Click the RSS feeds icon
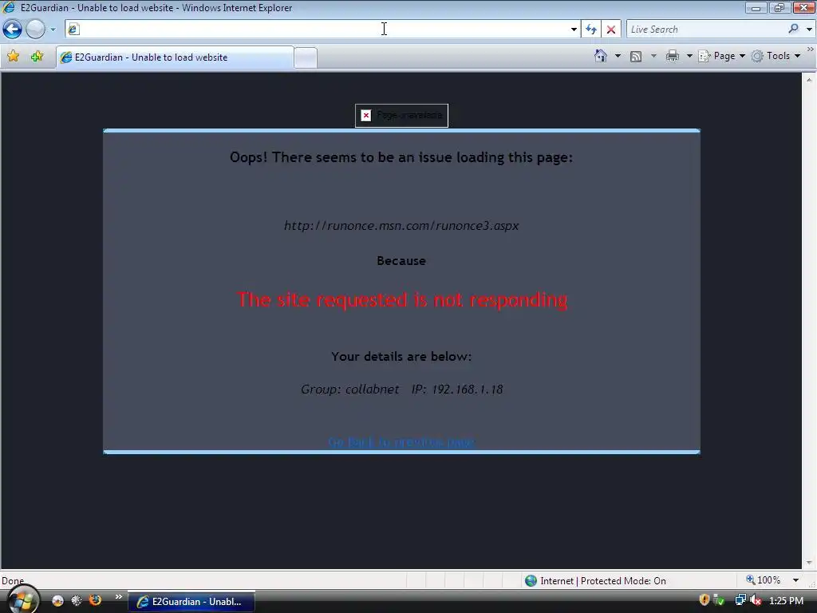This screenshot has width=817, height=613. pyautogui.click(x=636, y=56)
